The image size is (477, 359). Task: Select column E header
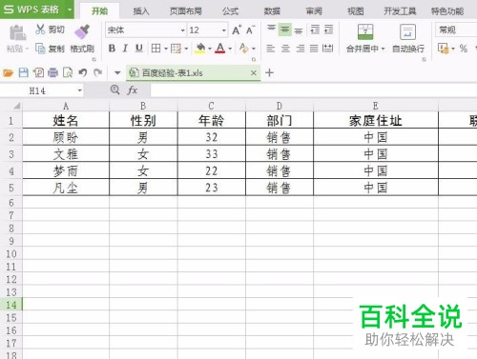click(376, 106)
